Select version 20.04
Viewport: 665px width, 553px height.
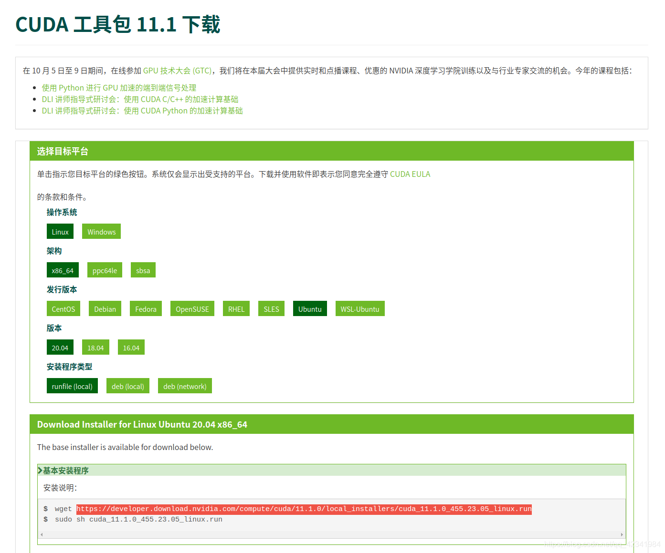click(60, 348)
